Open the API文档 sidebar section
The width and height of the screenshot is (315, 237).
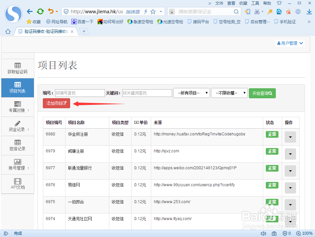(x=17, y=184)
